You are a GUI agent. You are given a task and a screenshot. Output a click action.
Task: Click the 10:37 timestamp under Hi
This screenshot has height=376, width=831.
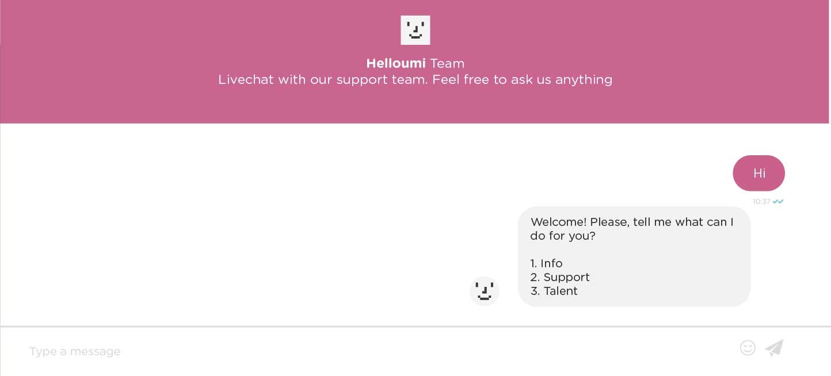tap(761, 202)
